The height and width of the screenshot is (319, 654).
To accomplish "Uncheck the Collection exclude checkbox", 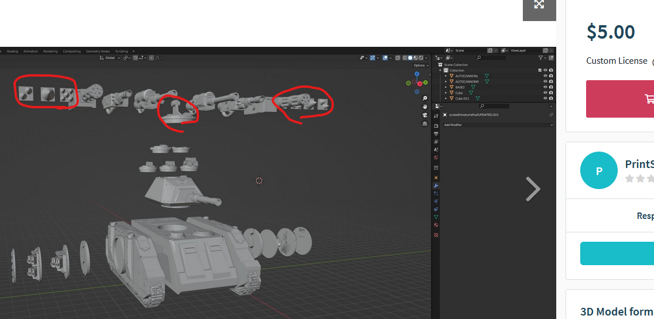I will click(x=540, y=70).
